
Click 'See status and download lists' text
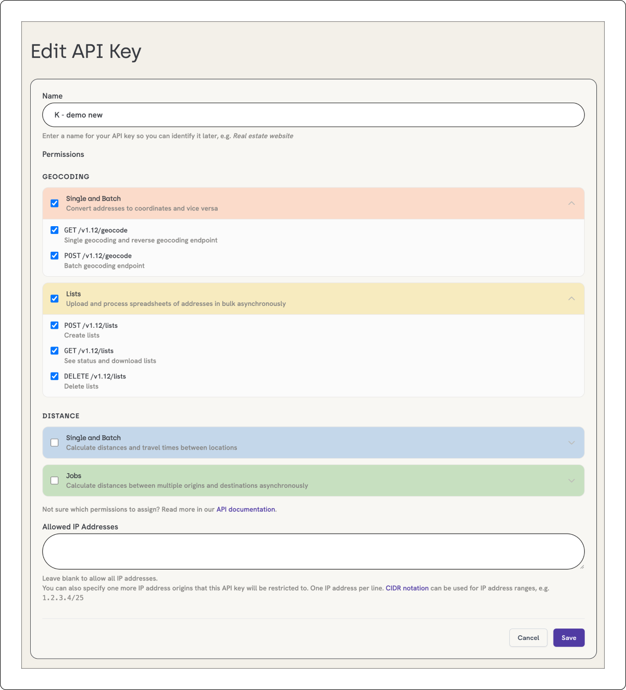110,361
